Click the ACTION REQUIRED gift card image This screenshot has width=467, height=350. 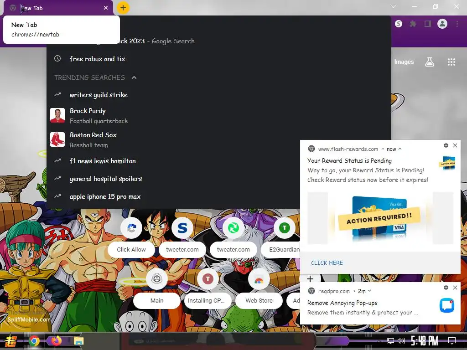point(380,218)
